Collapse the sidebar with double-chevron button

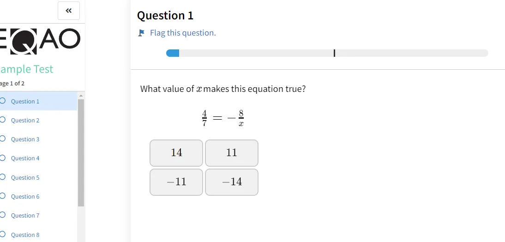(69, 11)
